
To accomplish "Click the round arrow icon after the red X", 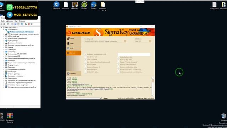I will 32,24.
